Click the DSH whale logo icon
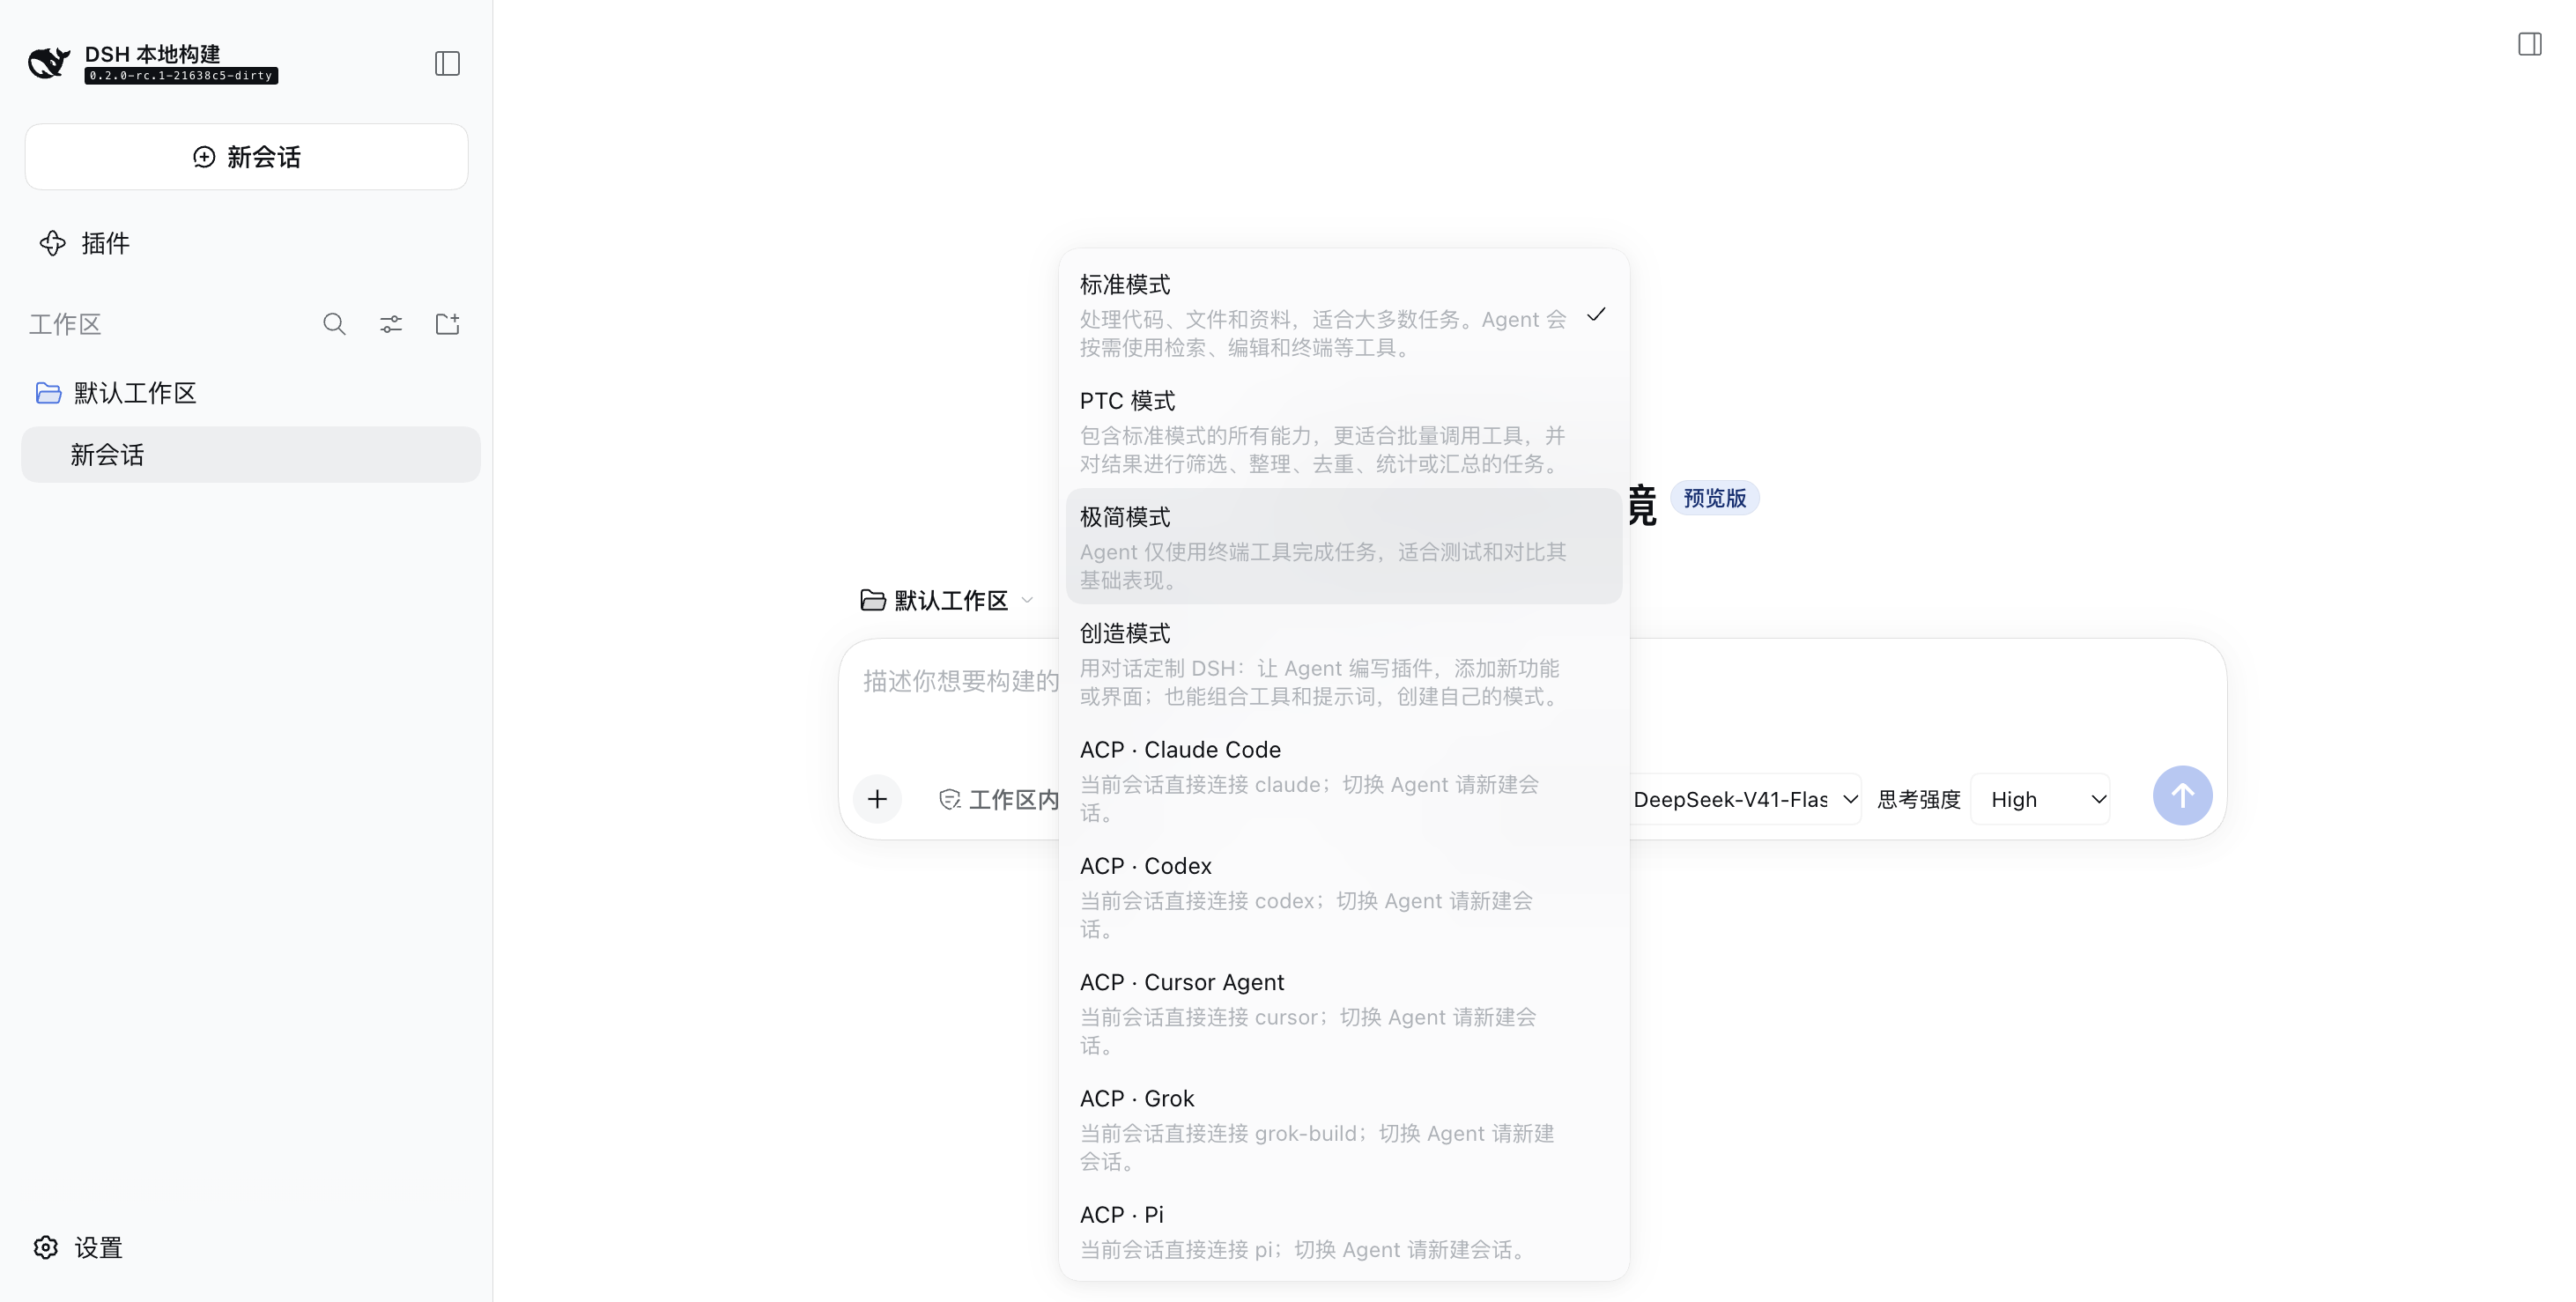2576x1302 pixels. (49, 63)
